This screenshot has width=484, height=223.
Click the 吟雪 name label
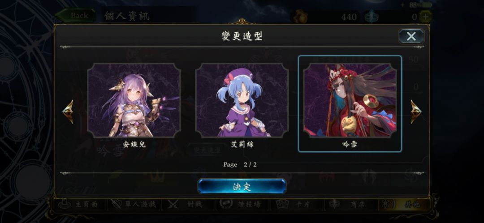tap(350, 144)
